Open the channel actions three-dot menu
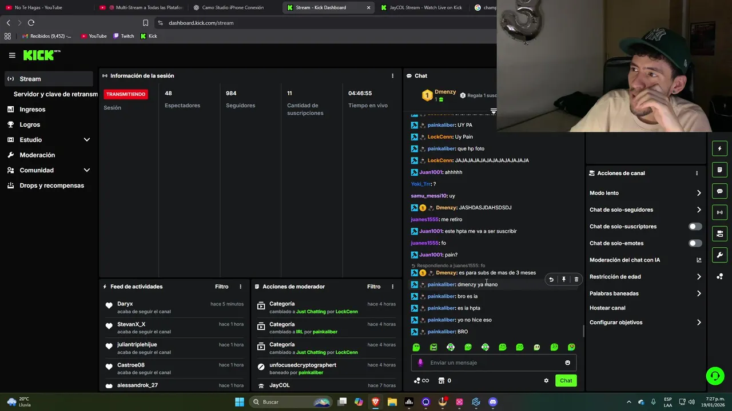Image resolution: width=732 pixels, height=411 pixels. coord(697,173)
